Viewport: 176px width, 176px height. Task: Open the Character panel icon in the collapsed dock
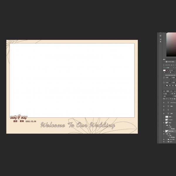[160, 39]
